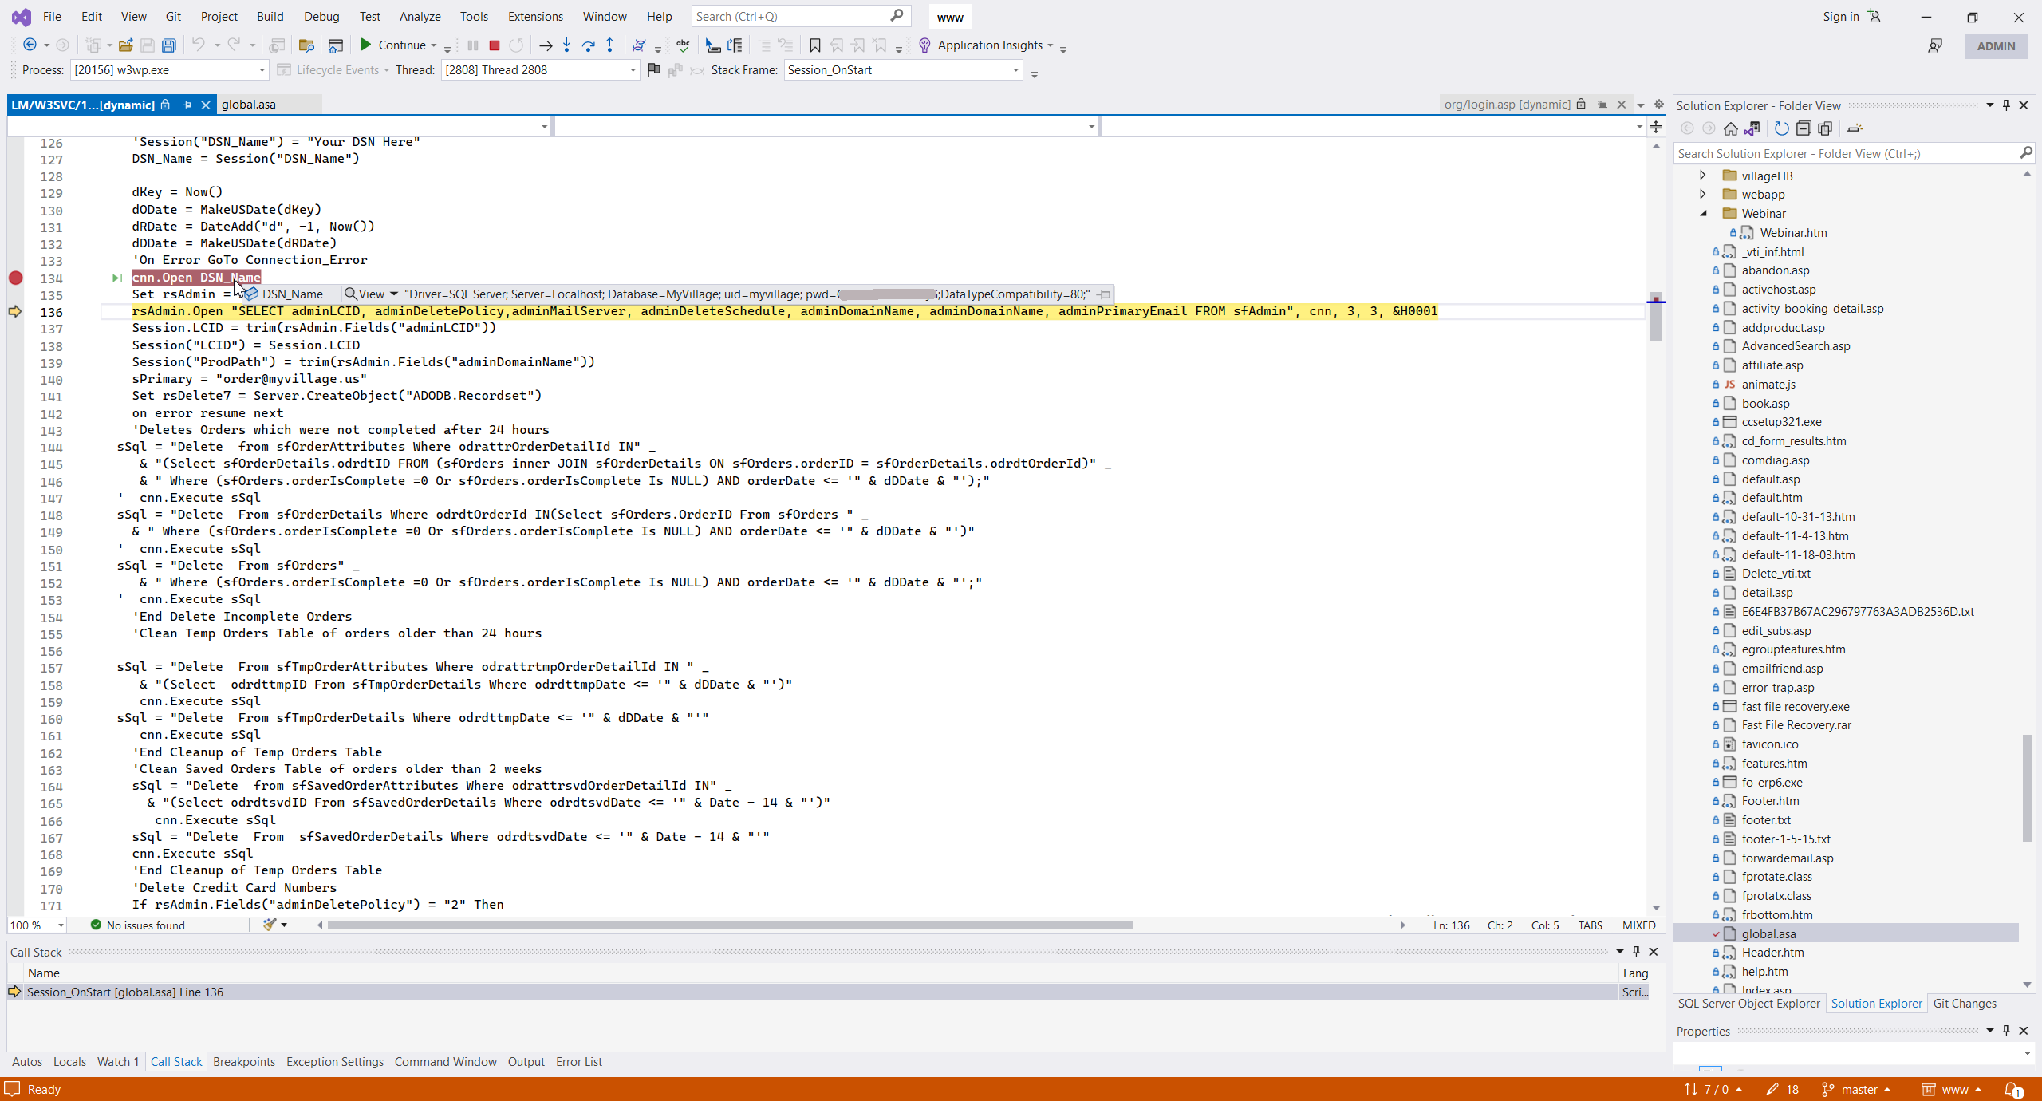The height and width of the screenshot is (1101, 2042).
Task: Toggle the breakpoint on line 134
Action: coord(15,278)
